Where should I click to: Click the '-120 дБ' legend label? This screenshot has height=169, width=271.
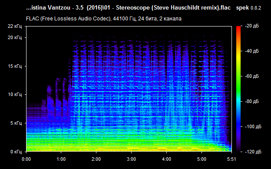coord(253,152)
